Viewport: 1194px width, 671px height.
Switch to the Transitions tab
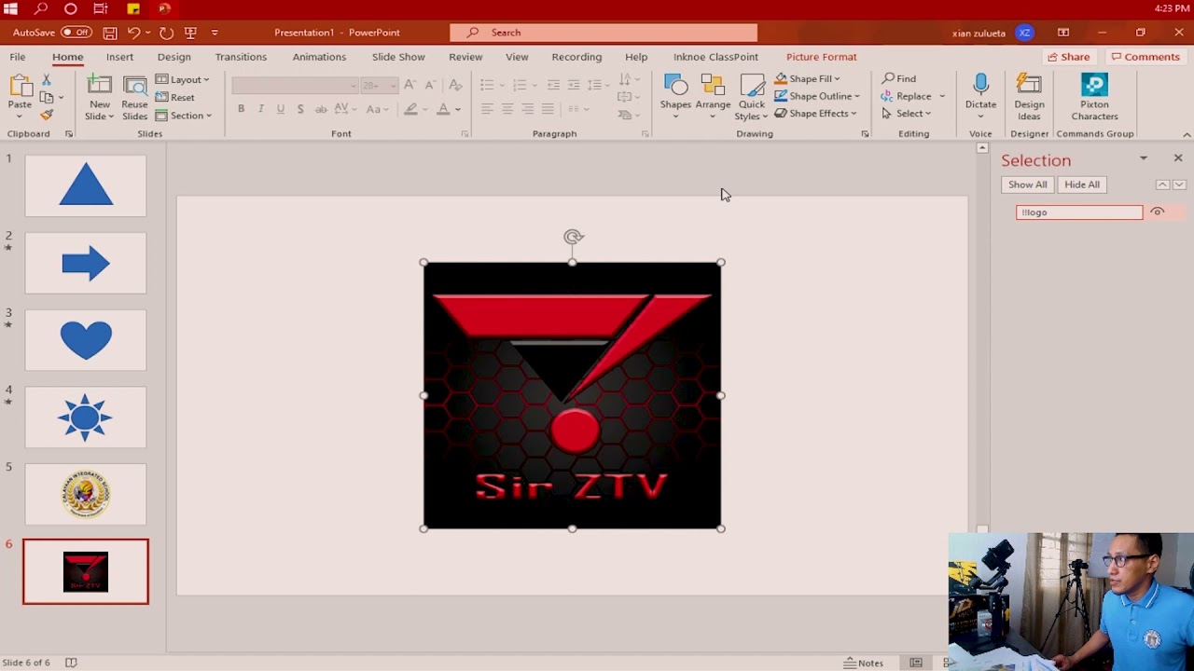pos(241,57)
